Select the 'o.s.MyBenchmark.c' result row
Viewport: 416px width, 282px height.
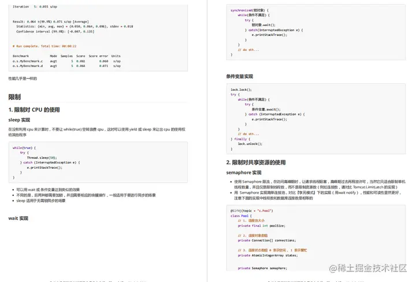[66, 61]
